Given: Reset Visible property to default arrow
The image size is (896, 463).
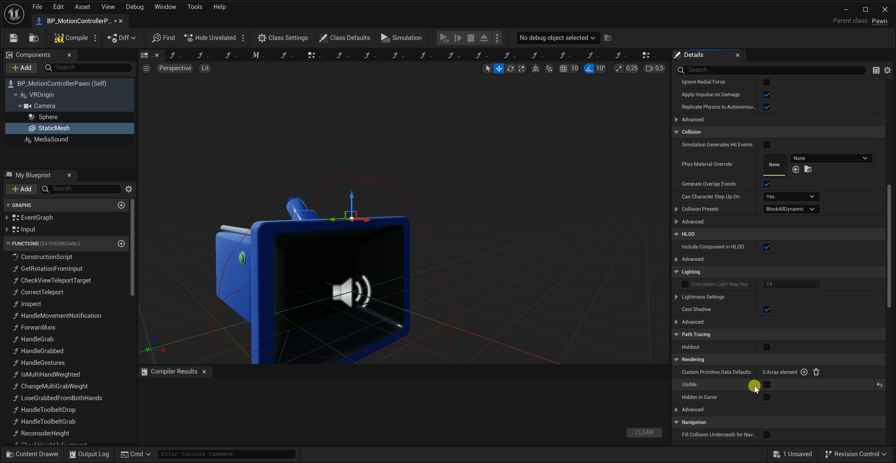Looking at the screenshot, I should 879,385.
